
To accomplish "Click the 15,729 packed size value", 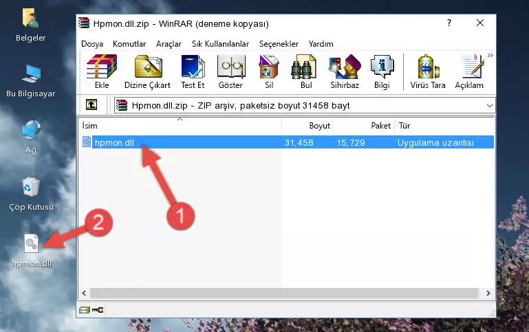I will 351,143.
